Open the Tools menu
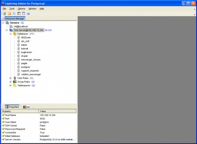The image size is (197, 144). click(x=12, y=9)
